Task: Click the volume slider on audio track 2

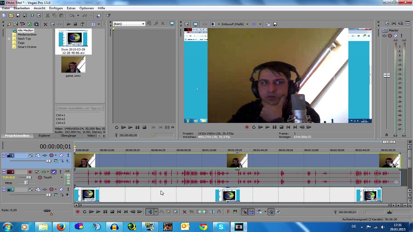Action: 29,178
